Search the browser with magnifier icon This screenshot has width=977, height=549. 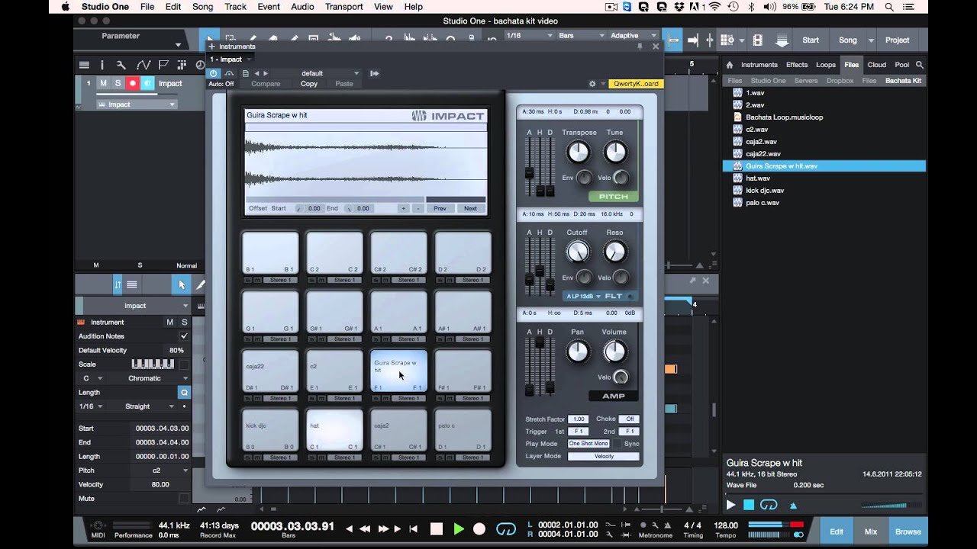[920, 65]
